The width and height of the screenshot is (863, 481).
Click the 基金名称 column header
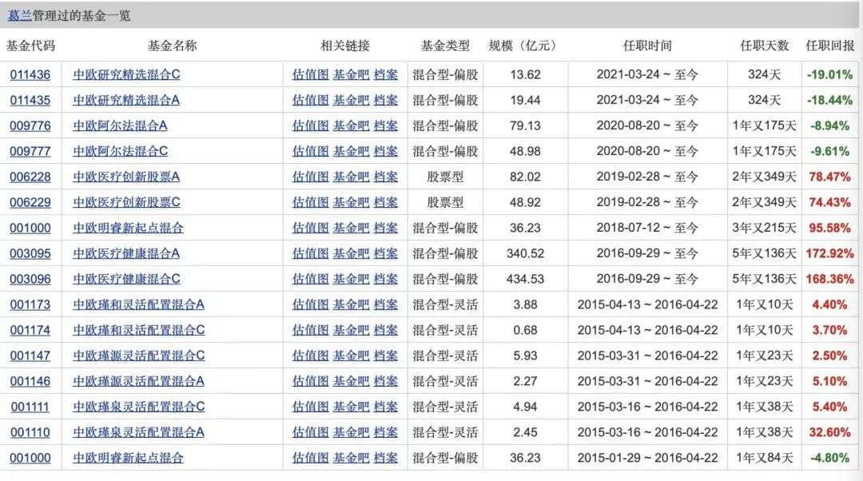coord(173,46)
